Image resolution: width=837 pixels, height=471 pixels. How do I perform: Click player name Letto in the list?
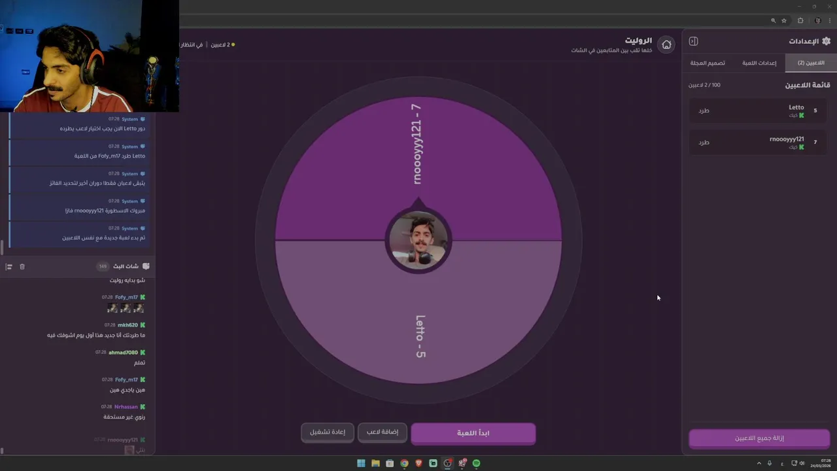[x=796, y=107]
